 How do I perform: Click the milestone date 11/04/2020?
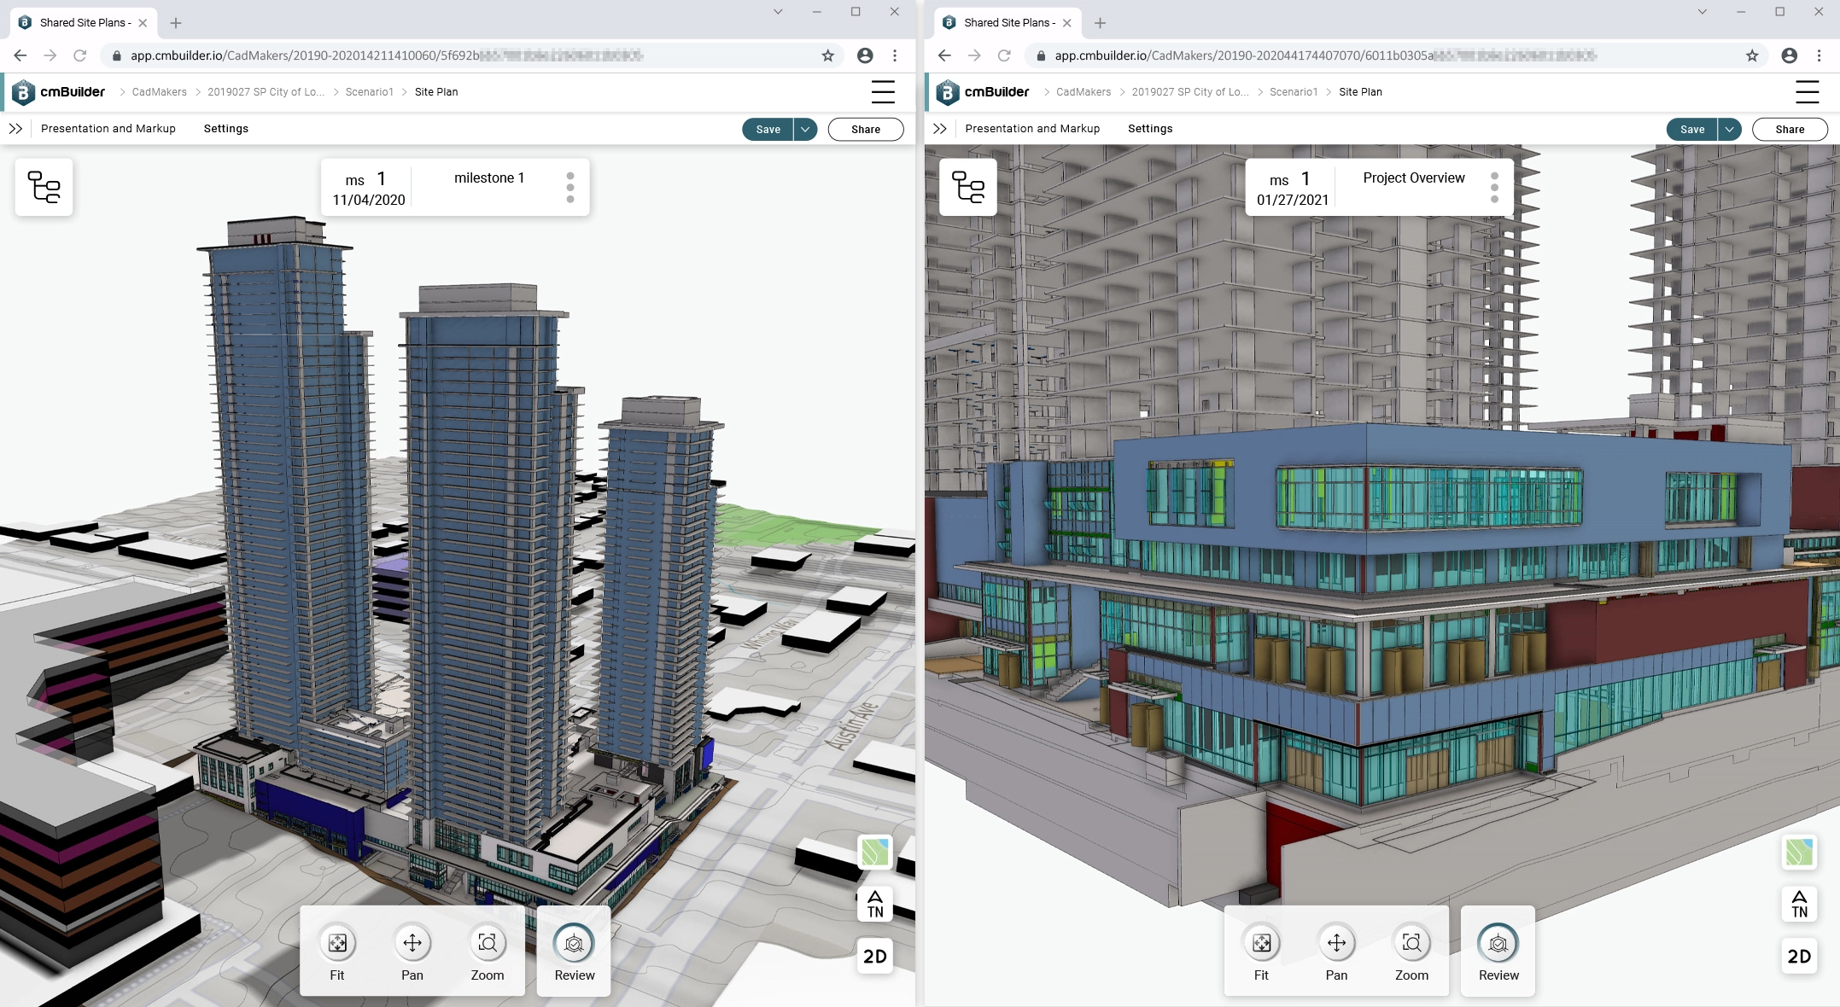(x=369, y=200)
